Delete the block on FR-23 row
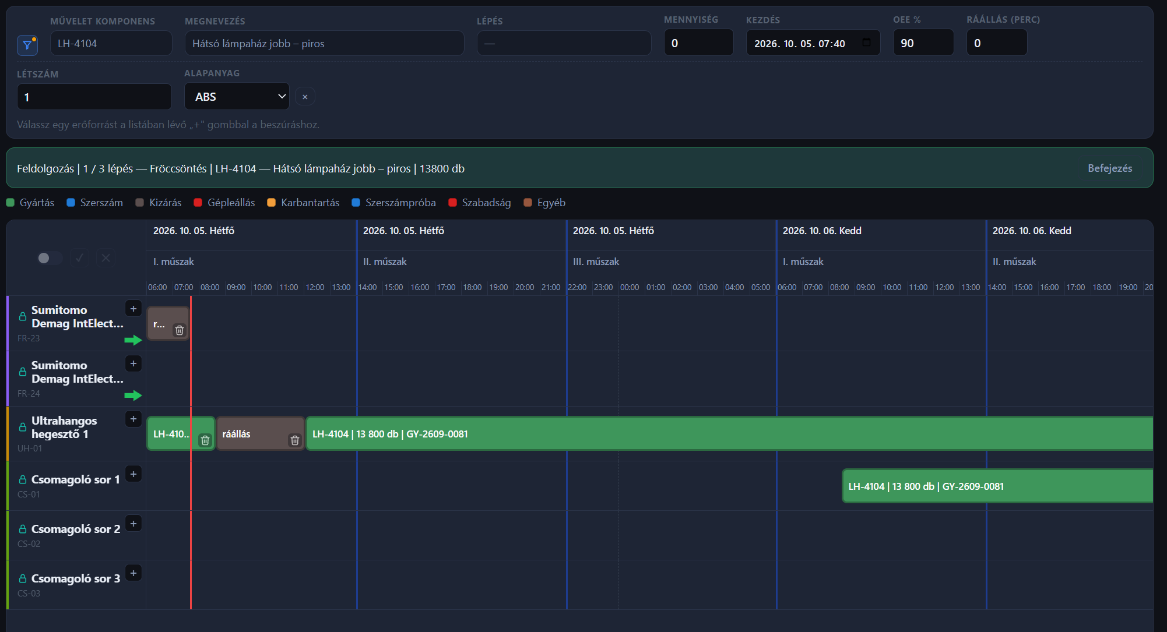 pos(180,330)
